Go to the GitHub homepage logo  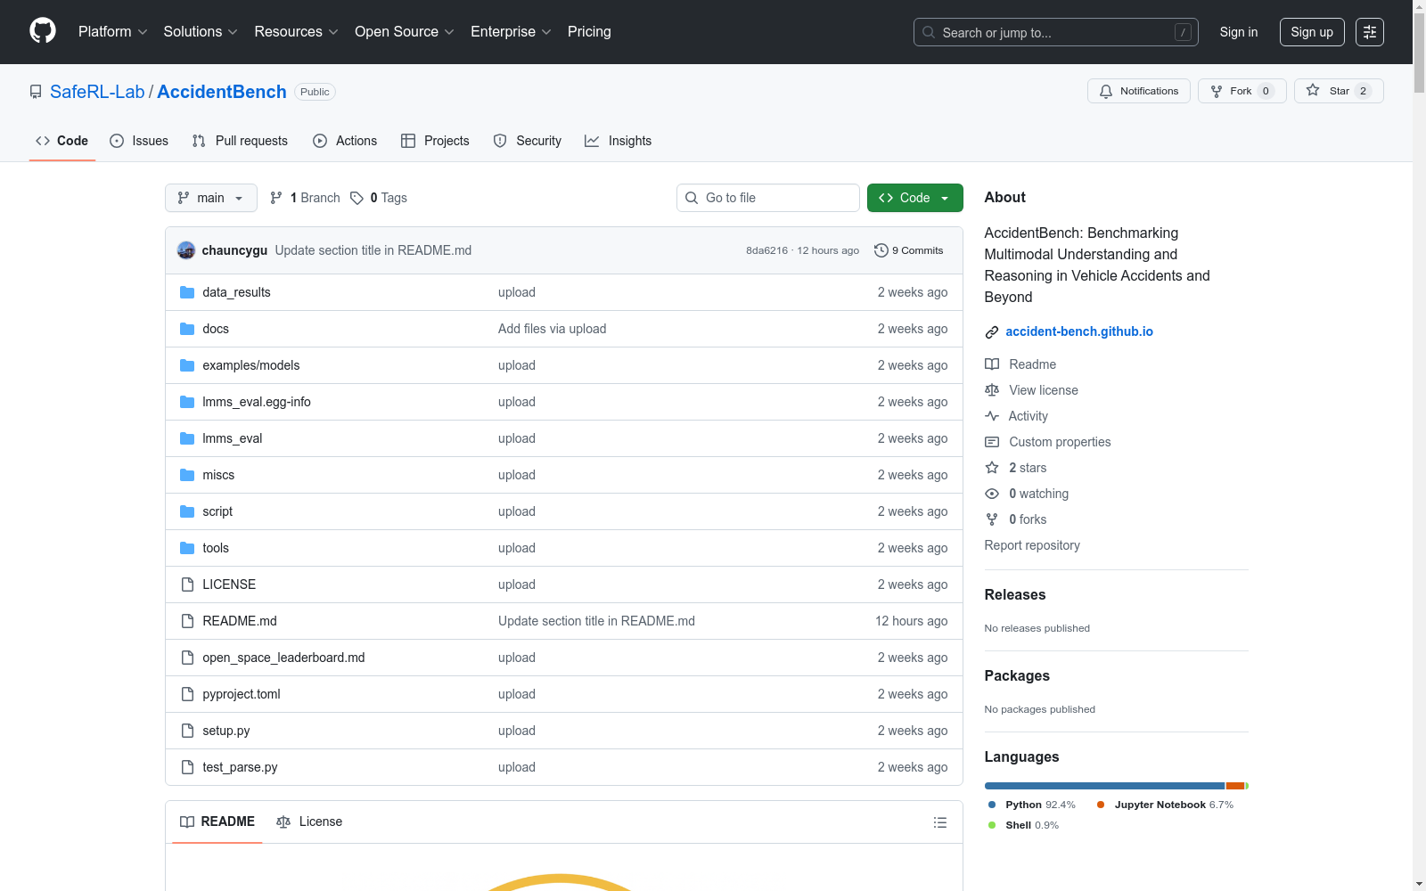(43, 31)
